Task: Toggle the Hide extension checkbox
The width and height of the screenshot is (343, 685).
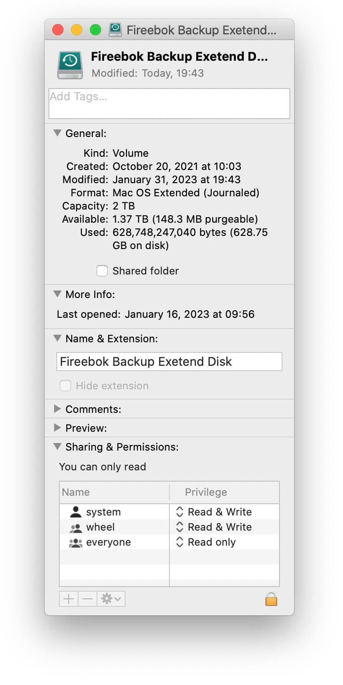Action: point(65,386)
